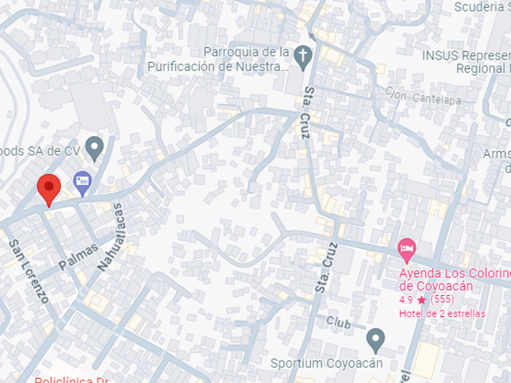Click the Nahuatlacas street name
Image resolution: width=511 pixels, height=383 pixels.
tap(112, 237)
